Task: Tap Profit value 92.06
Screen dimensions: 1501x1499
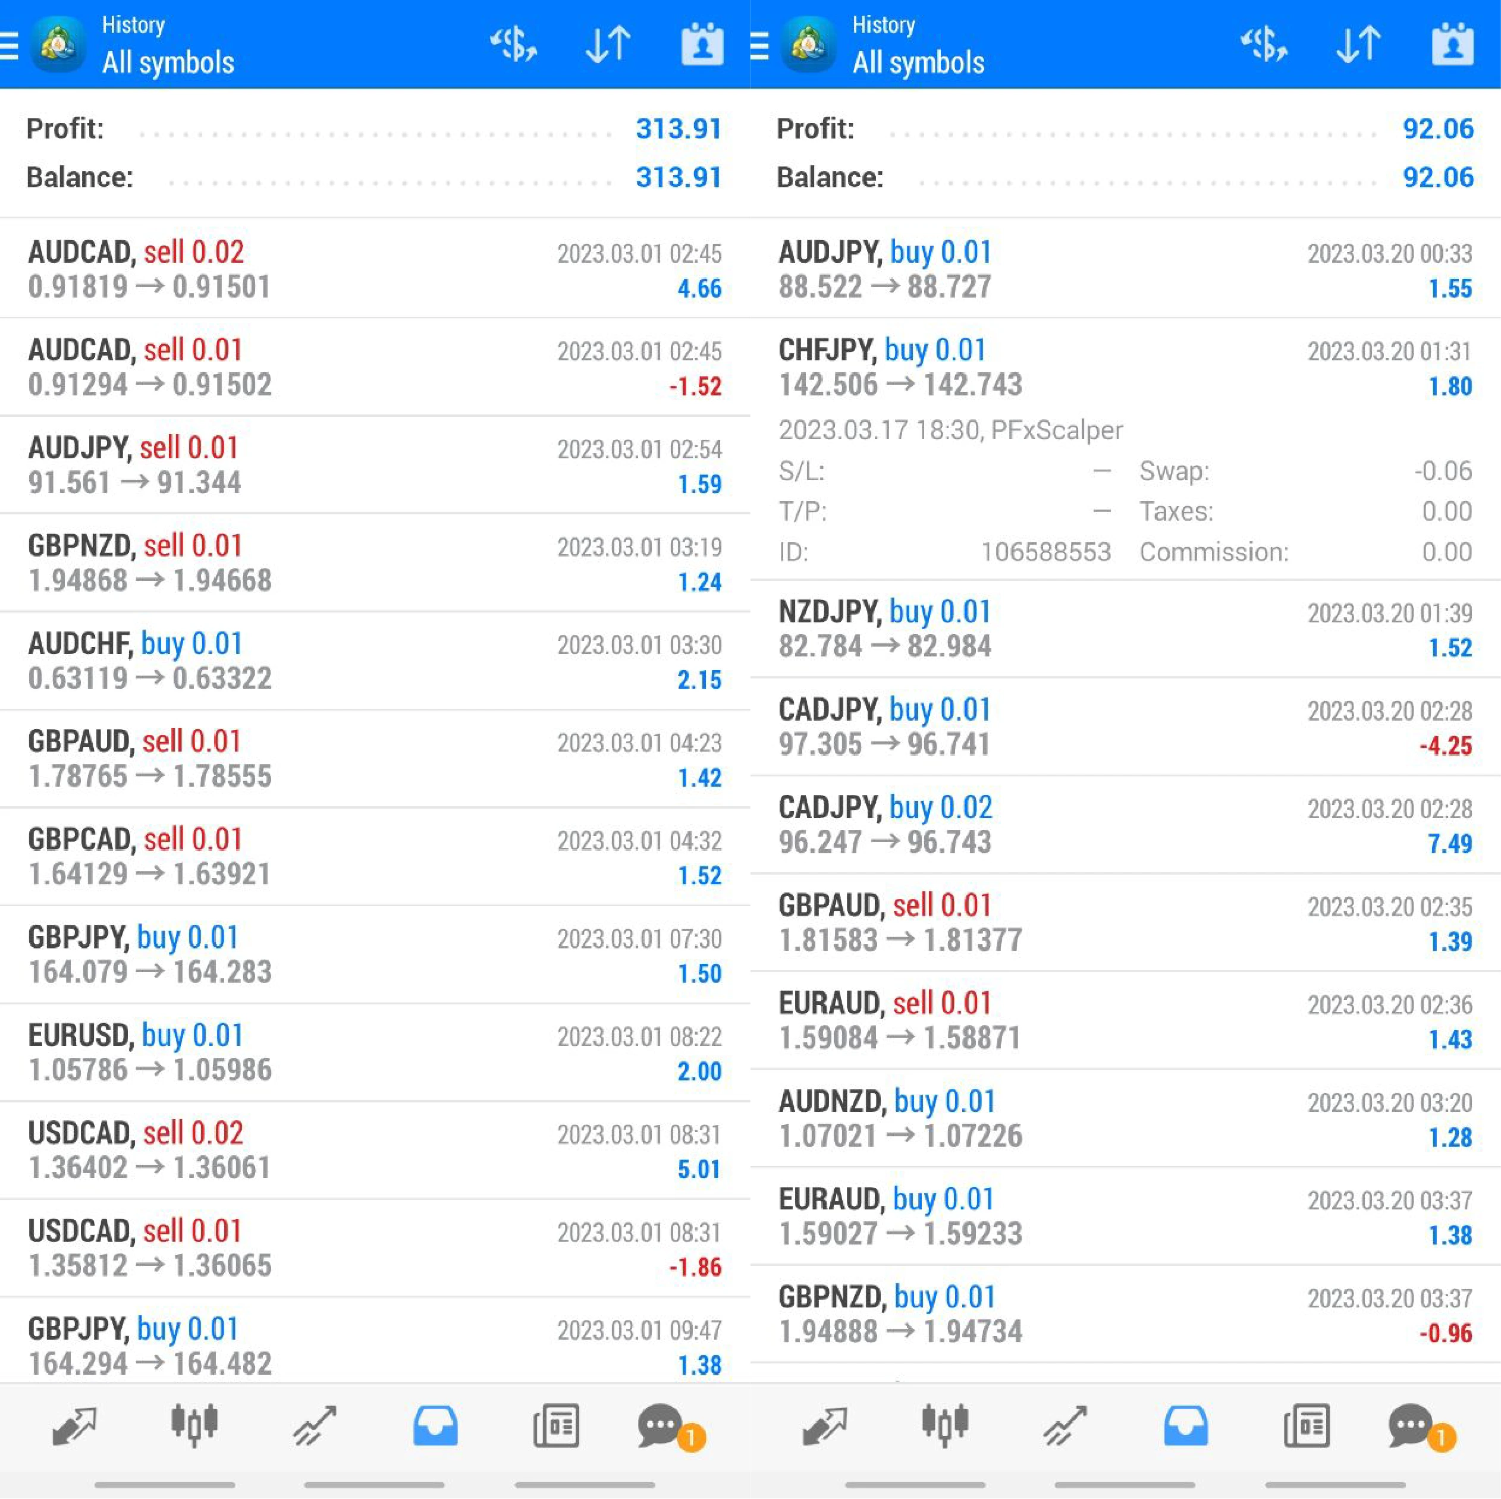Action: point(1437,128)
